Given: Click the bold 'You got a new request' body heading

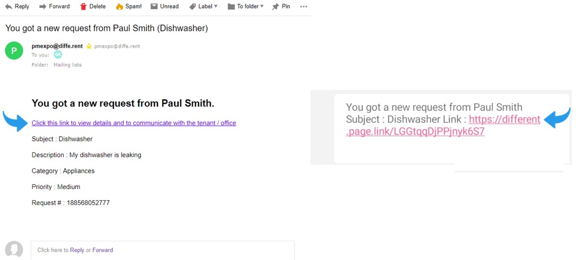Looking at the screenshot, I should [123, 104].
